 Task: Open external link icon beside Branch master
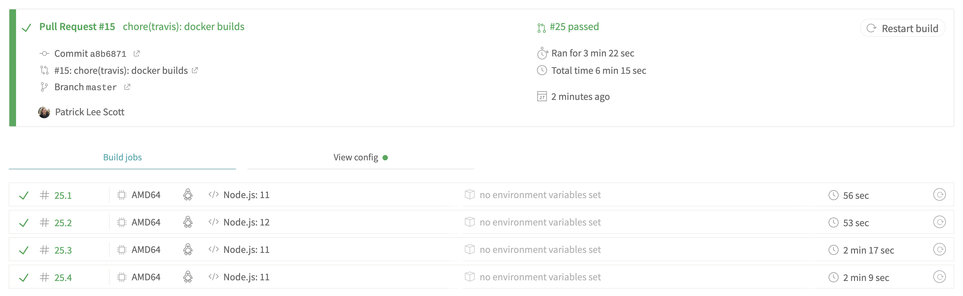point(127,87)
